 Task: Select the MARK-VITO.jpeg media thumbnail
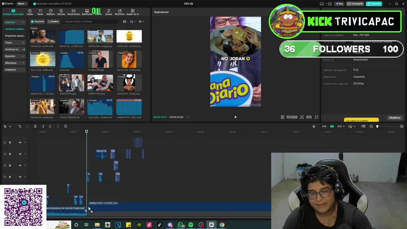100,83
